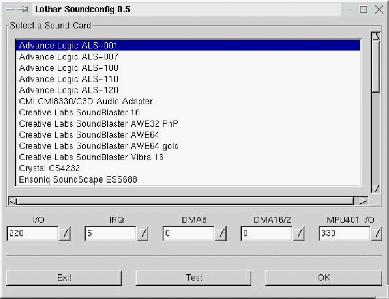Click the I/O field showing 220
Viewport: 389px width, 299px height.
33,233
